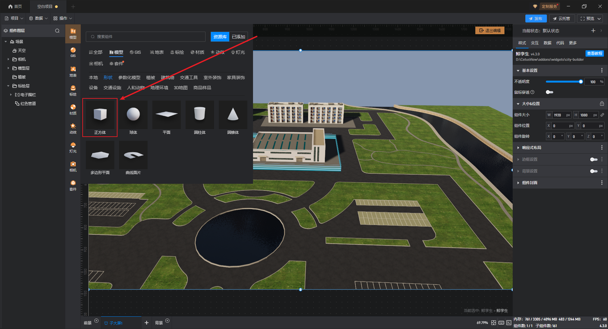
Task: Open the GIS category in sidebar
Action: 73,52
